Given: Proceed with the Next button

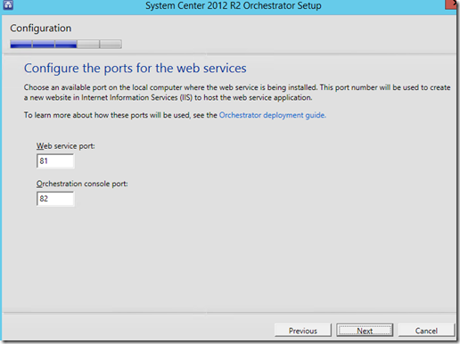Looking at the screenshot, I should tap(365, 331).
